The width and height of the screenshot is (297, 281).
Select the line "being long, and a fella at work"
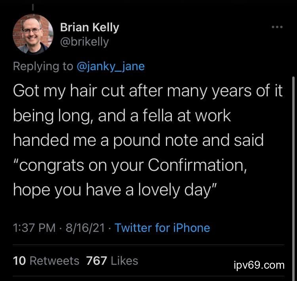pyautogui.click(x=122, y=115)
